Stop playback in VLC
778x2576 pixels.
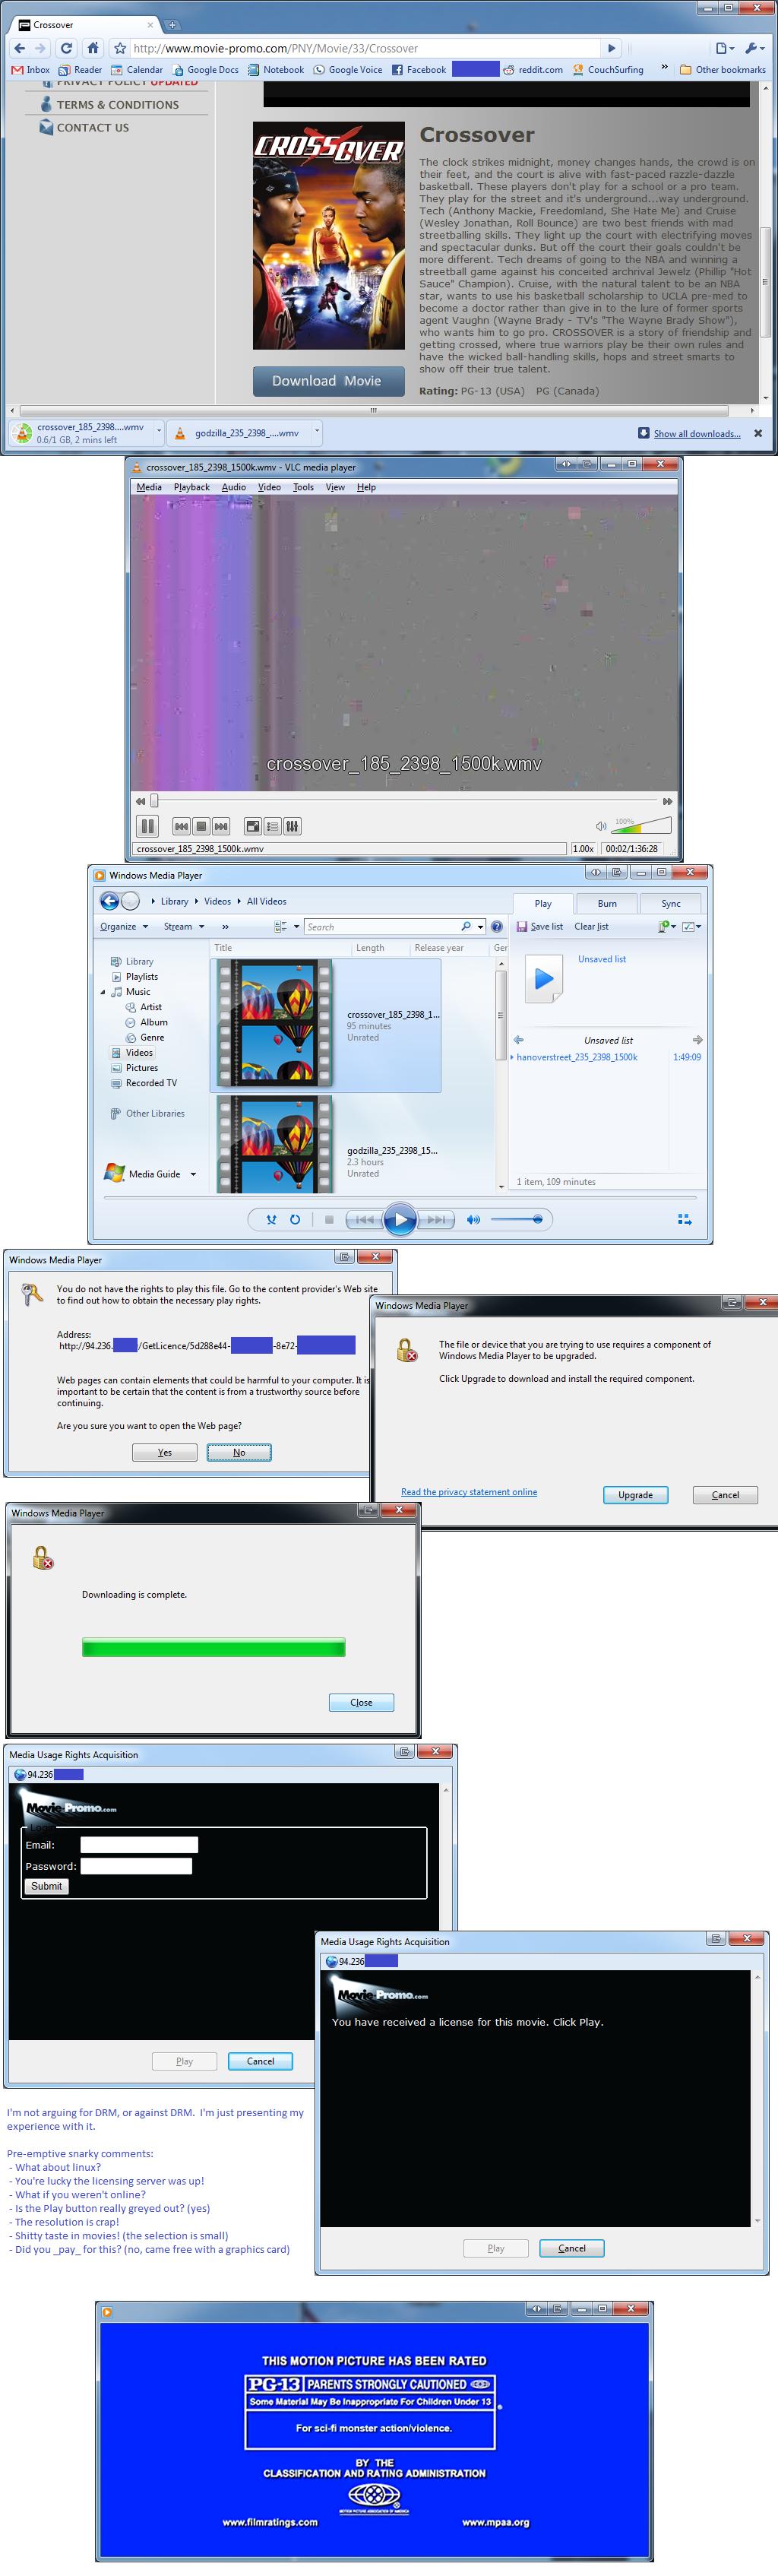tap(201, 826)
